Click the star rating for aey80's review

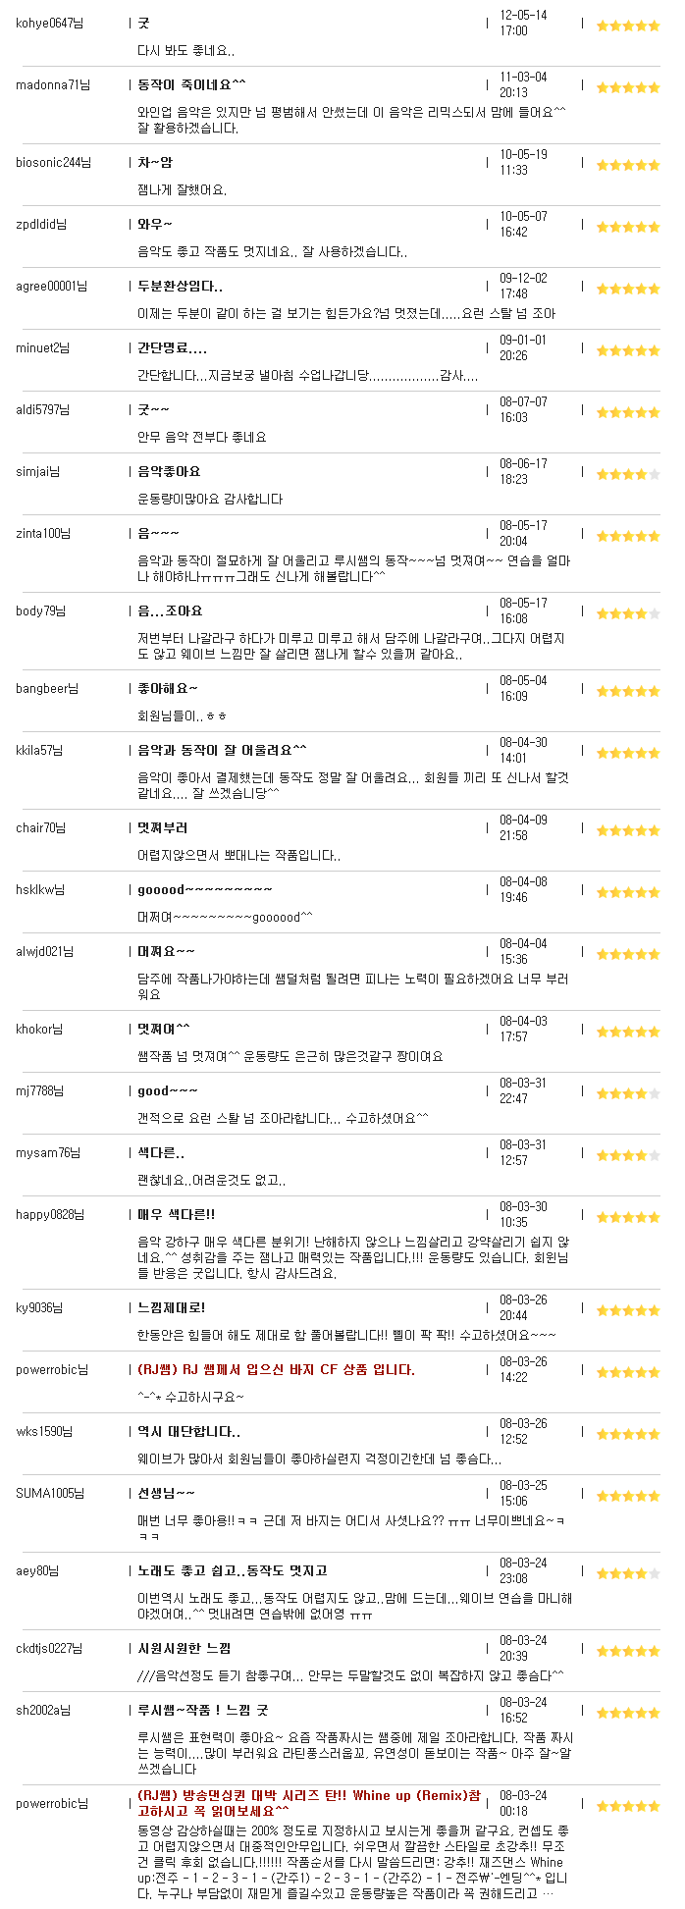coord(628,1574)
